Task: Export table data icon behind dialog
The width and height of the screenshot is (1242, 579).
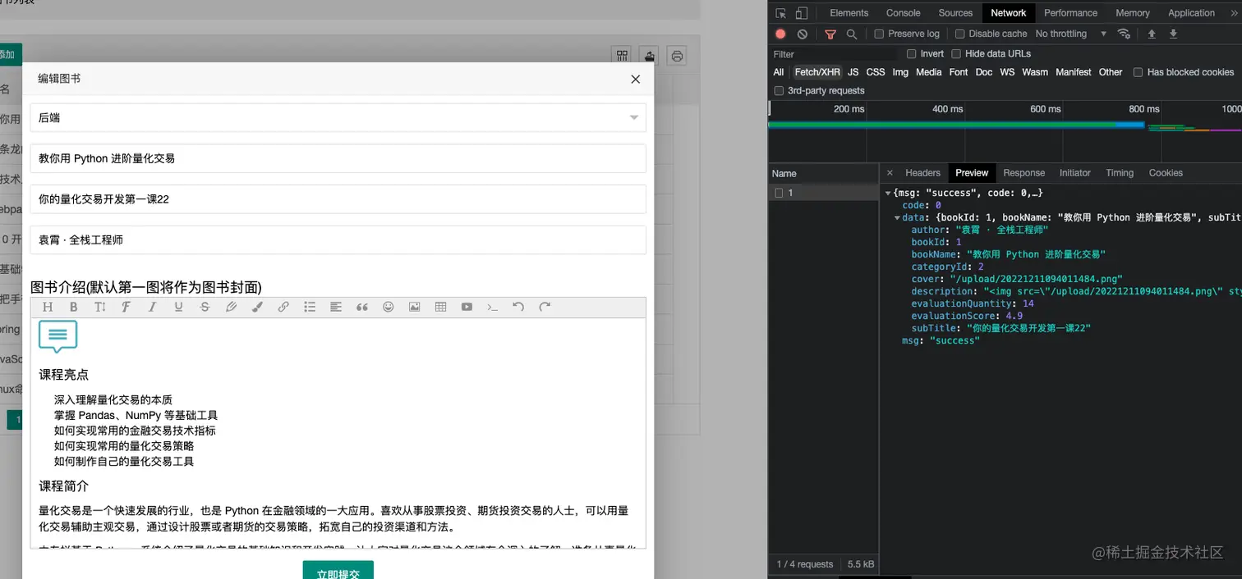Action: [x=650, y=56]
